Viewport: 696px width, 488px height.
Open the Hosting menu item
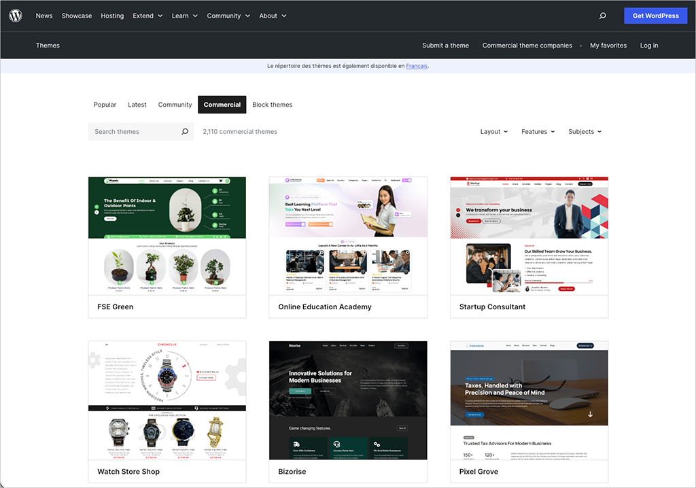click(x=111, y=15)
